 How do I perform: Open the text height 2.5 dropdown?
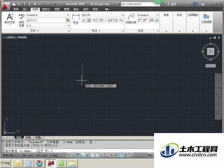click(x=48, y=26)
